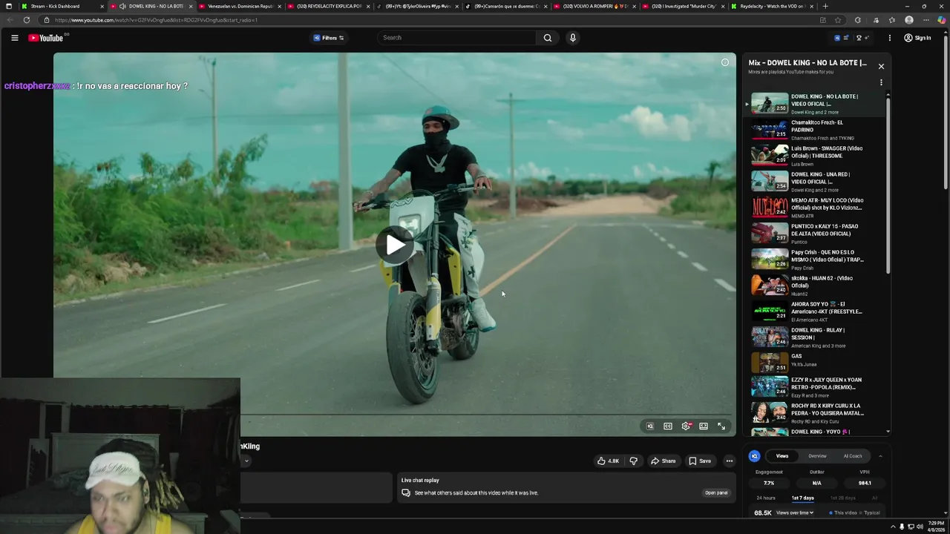Close the Mix playlist panel
950x534 pixels.
pyautogui.click(x=881, y=67)
